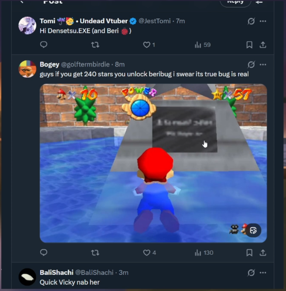
Task: Repost Tomi's Densetsu.EXE tweet
Action: tap(95, 45)
